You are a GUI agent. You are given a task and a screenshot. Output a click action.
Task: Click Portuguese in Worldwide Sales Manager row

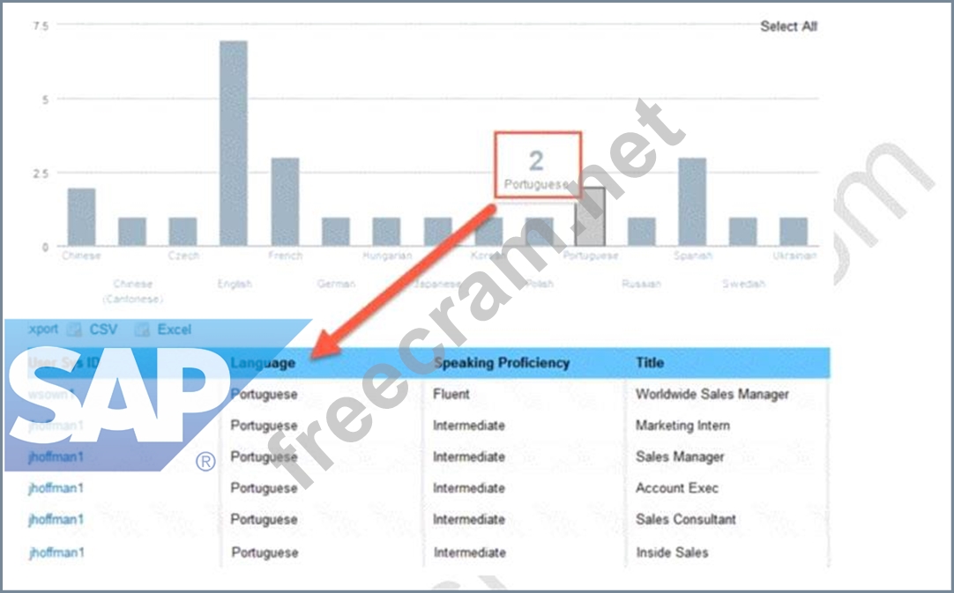264,394
